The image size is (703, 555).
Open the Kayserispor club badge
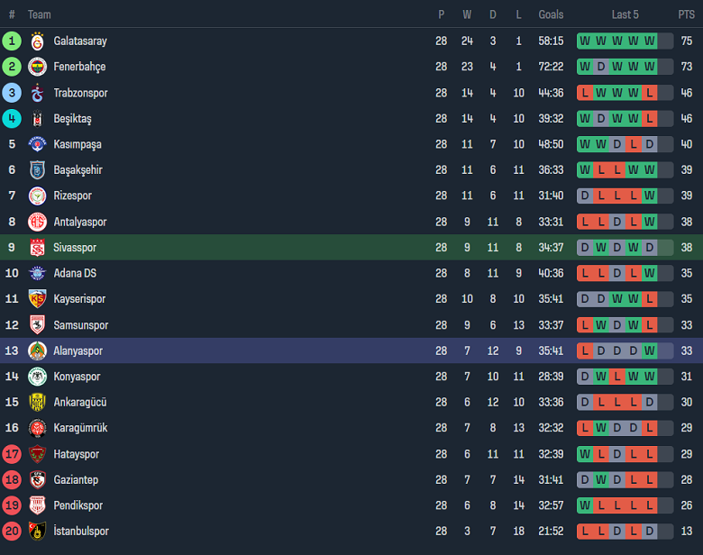(x=37, y=299)
